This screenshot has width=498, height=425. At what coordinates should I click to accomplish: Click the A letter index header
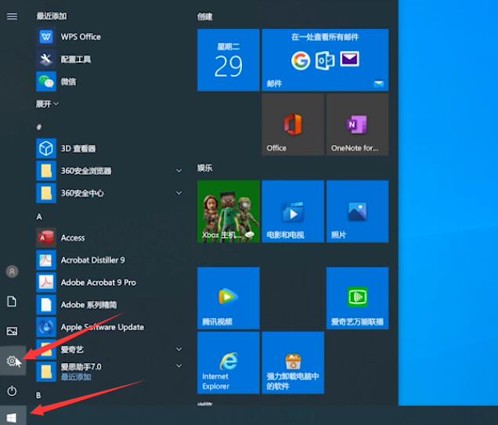[39, 217]
